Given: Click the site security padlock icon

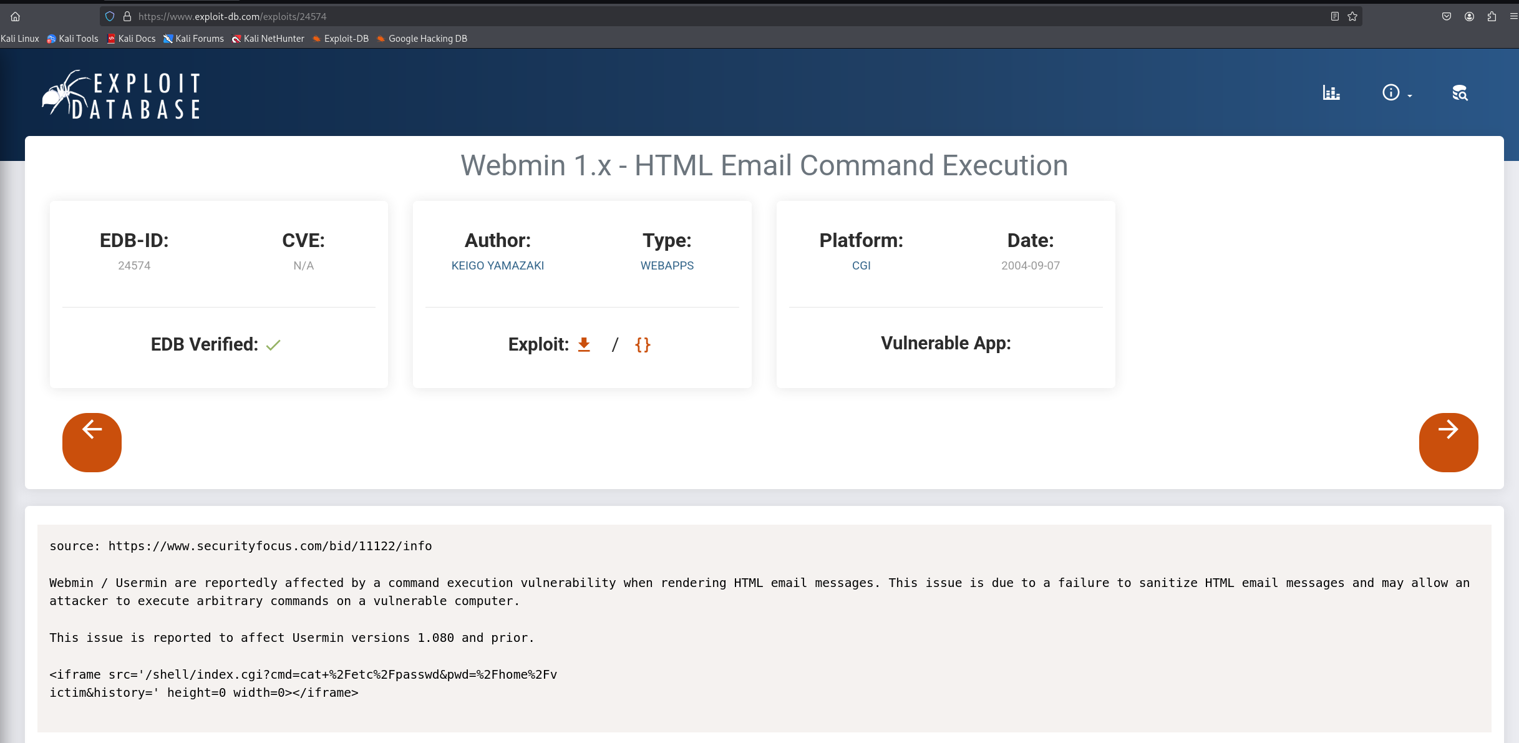Looking at the screenshot, I should (127, 17).
